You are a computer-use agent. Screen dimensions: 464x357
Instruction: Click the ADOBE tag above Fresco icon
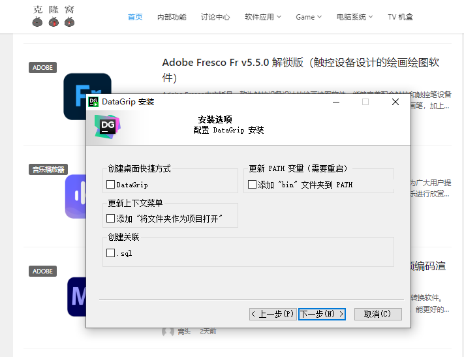click(42, 67)
